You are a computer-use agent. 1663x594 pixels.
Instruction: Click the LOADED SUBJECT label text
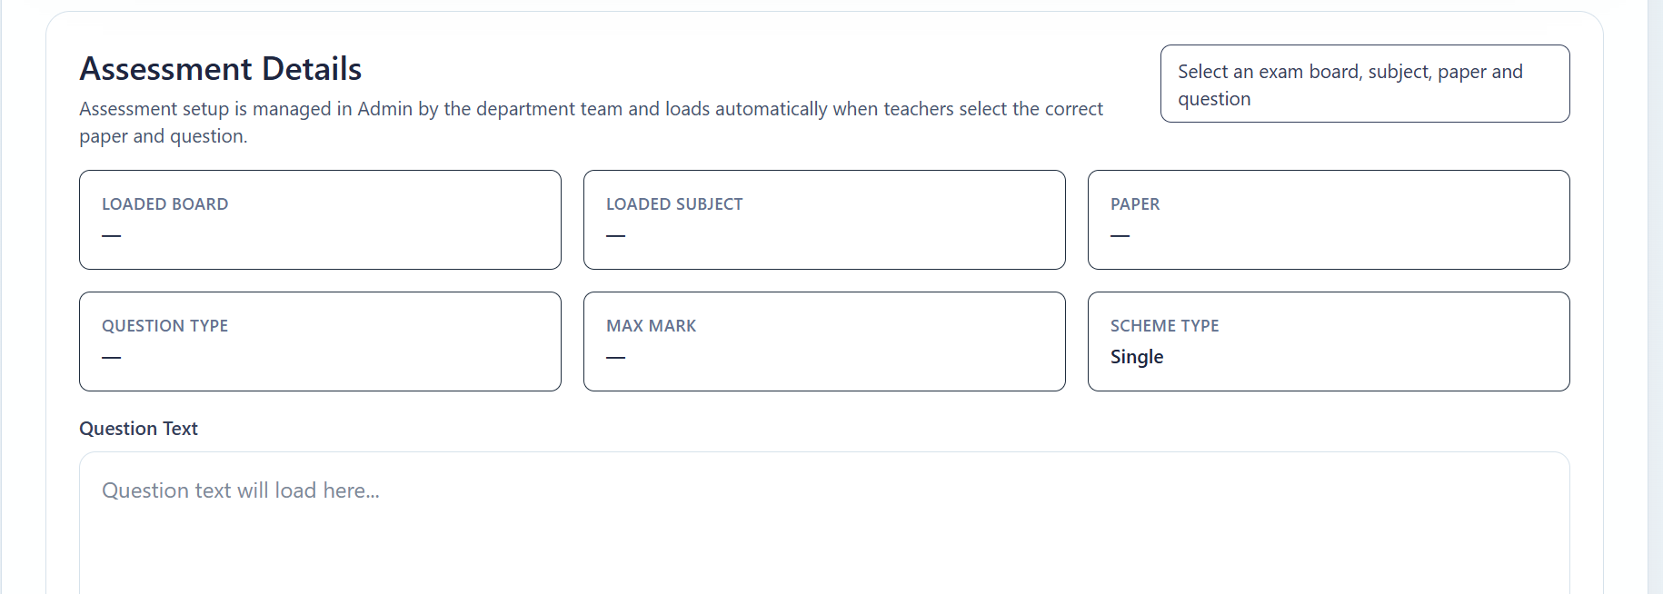674,204
